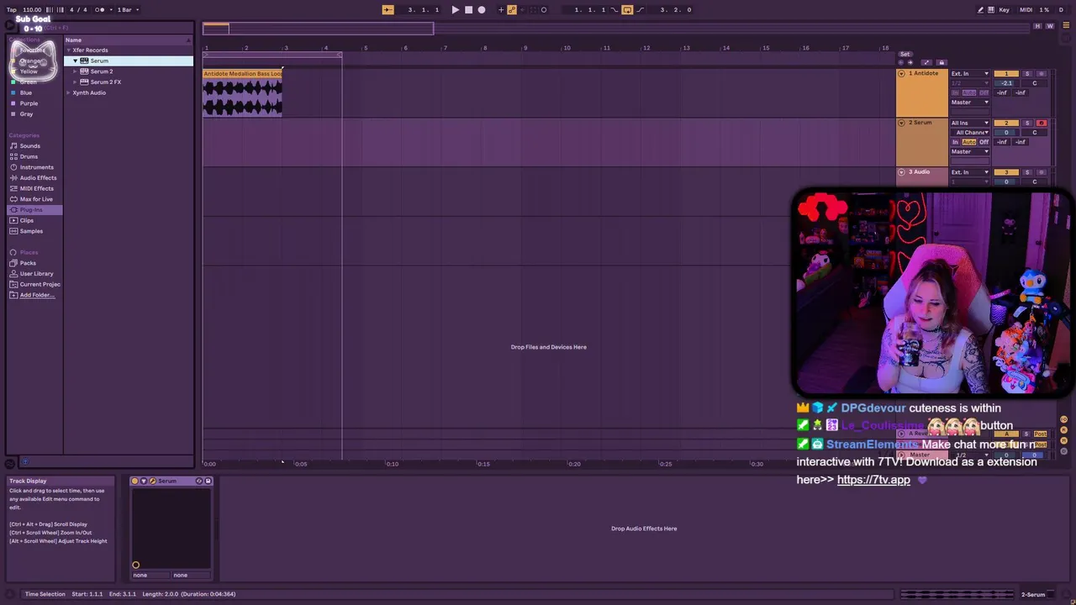Solo the 2 Serum track
The height and width of the screenshot is (605, 1076).
point(1027,123)
